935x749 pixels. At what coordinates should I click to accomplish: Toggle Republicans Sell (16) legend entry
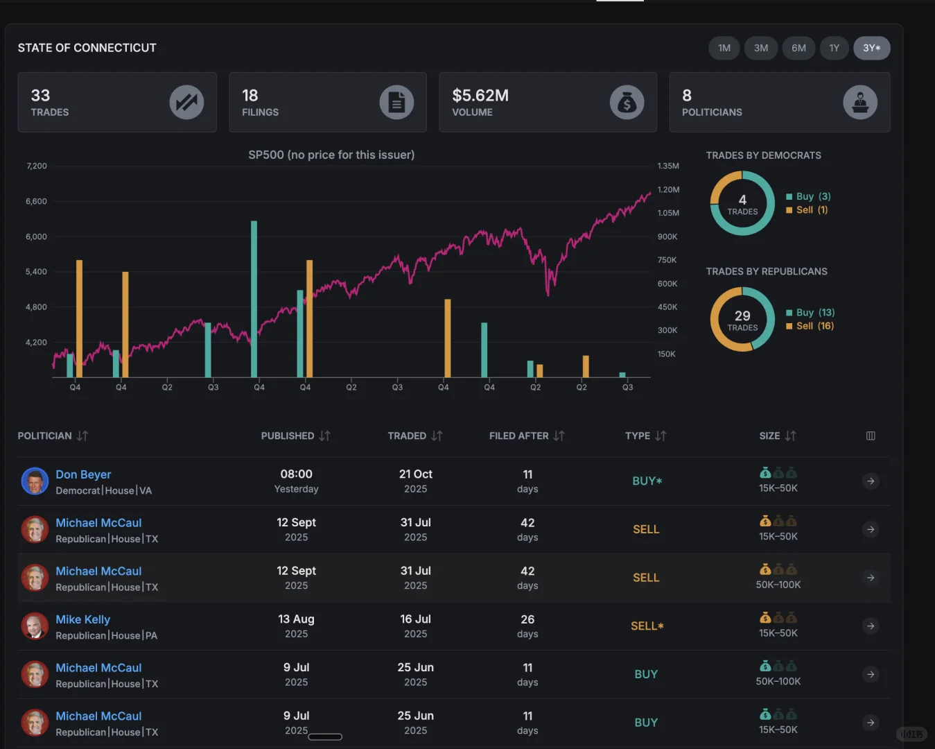810,325
